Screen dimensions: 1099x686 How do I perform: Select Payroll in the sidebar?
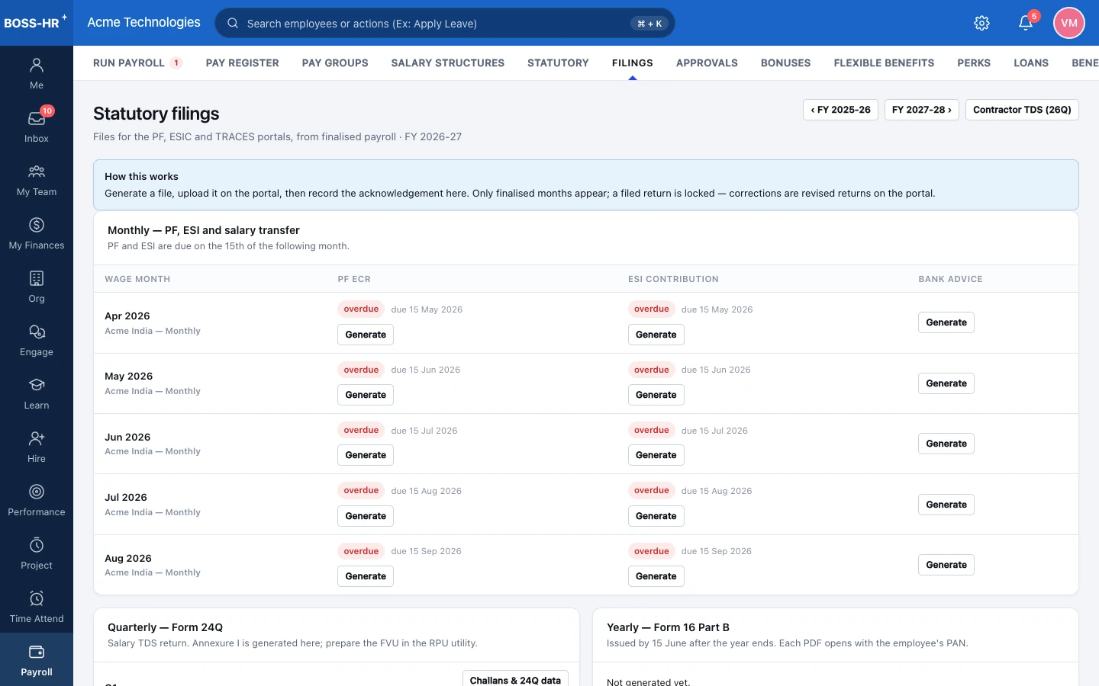(x=37, y=660)
